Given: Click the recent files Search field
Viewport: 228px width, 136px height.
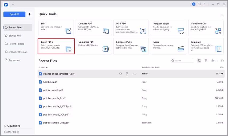Looking at the screenshot, I should pos(184,61).
